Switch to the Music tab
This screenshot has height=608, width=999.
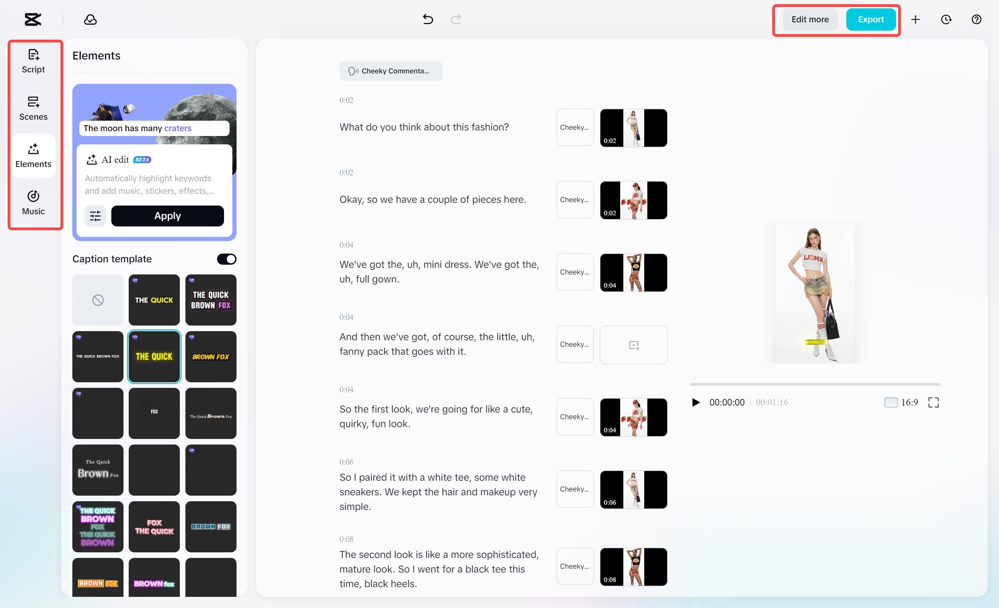(x=33, y=203)
